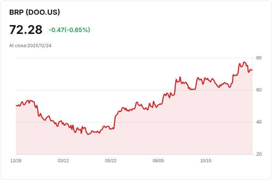Click the At close:2025/12/24 date label

(30, 46)
